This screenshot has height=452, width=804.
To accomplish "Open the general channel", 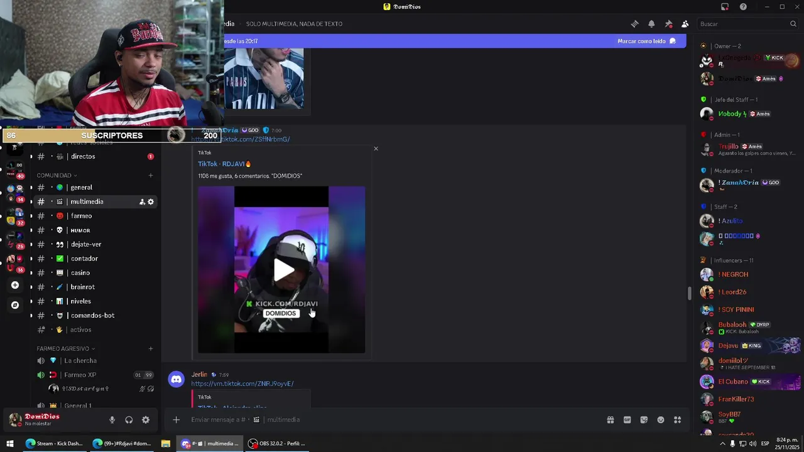I will pyautogui.click(x=81, y=187).
